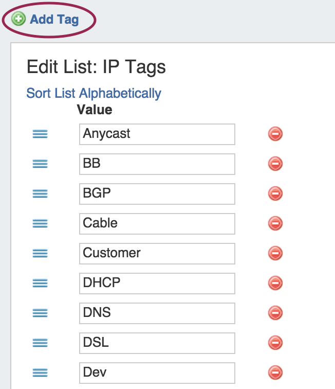Select the DHCP tag input box
335x389 pixels.
coord(157,284)
